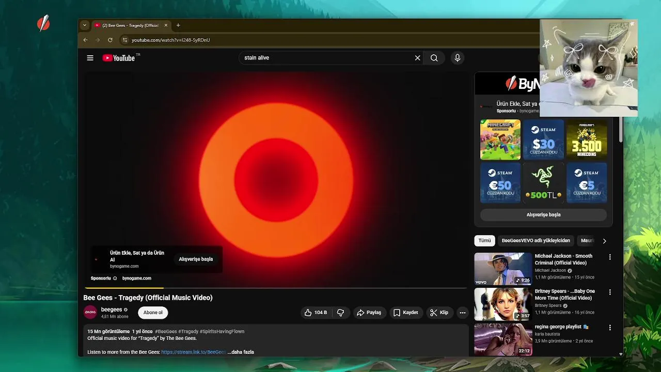Click the Minecraft product tile in ad
The height and width of the screenshot is (372, 661).
point(500,139)
